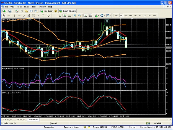This screenshot has height=130, width=173.
Task: Open the Help menu
Action: tap(50, 7)
